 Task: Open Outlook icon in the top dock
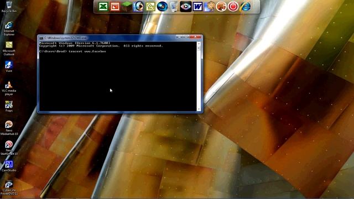(x=150, y=6)
